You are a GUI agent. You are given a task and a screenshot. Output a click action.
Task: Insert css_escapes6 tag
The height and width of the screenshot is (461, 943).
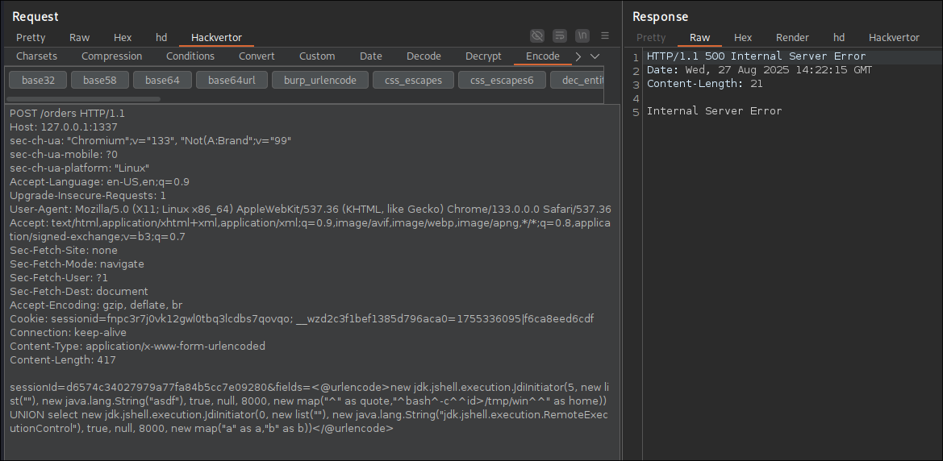click(503, 80)
